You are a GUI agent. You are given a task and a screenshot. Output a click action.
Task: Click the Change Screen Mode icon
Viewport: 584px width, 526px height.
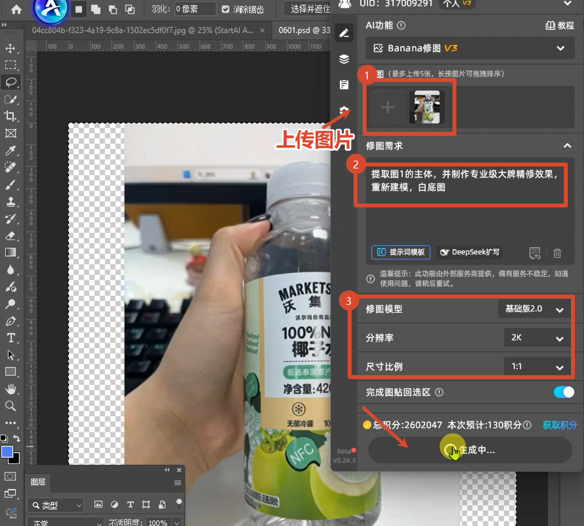pos(10,493)
